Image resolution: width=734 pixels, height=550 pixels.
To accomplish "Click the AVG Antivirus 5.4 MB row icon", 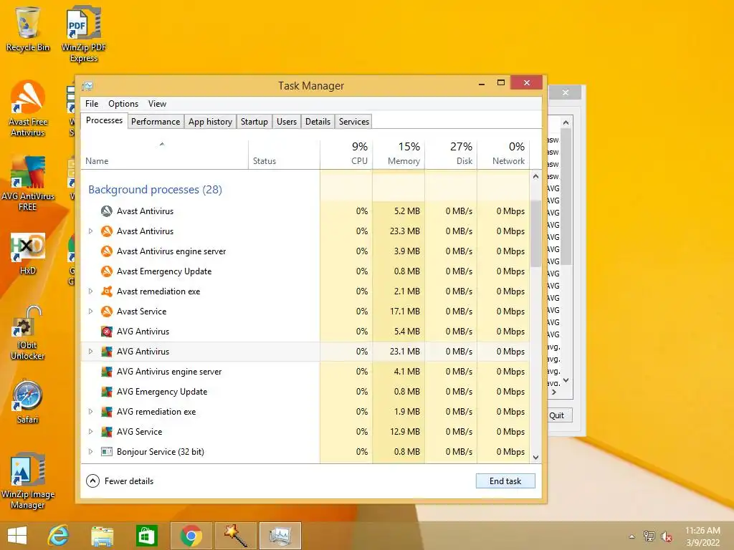I will (107, 332).
